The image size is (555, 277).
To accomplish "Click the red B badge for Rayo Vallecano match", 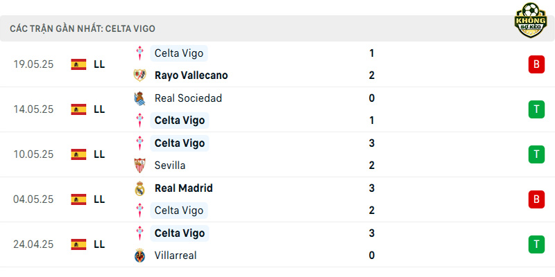I will coord(536,64).
